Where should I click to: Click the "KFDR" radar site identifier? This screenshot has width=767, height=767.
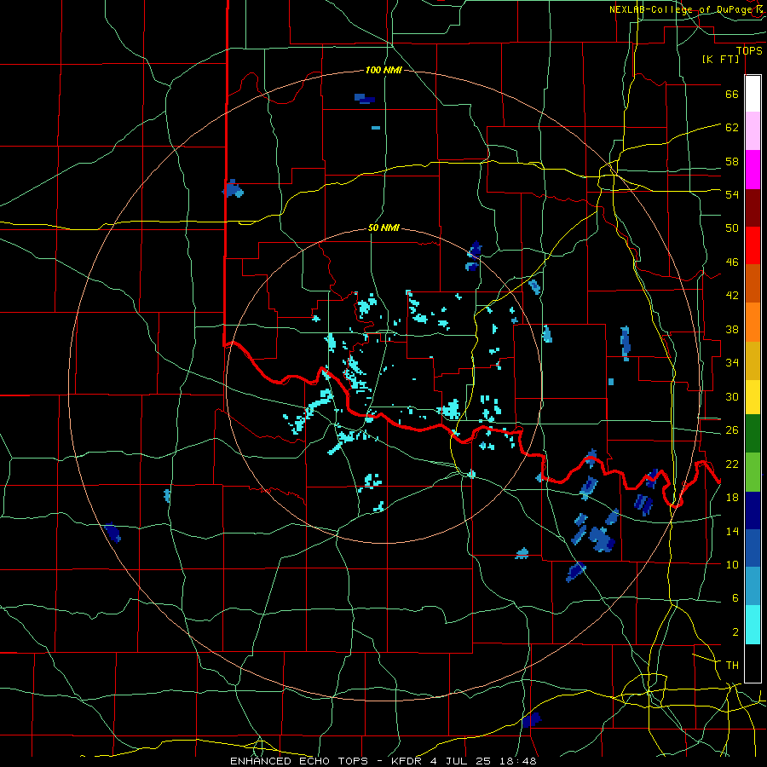pyautogui.click(x=407, y=761)
